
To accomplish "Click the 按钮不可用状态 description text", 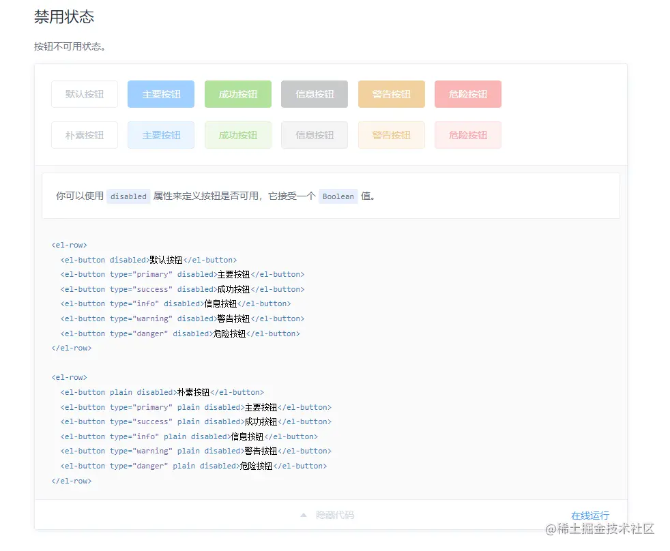I will (70, 46).
